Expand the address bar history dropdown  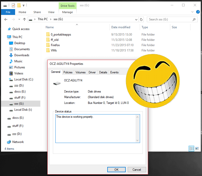[136, 20]
